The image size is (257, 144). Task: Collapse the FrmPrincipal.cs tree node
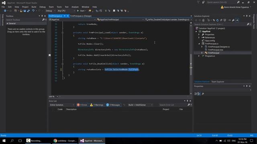point(199,44)
